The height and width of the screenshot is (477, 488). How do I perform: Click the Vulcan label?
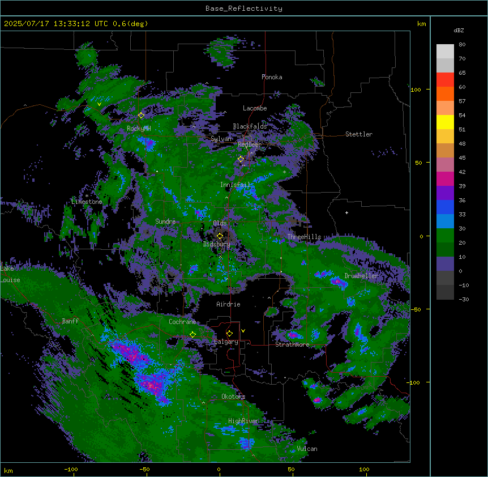(x=307, y=449)
